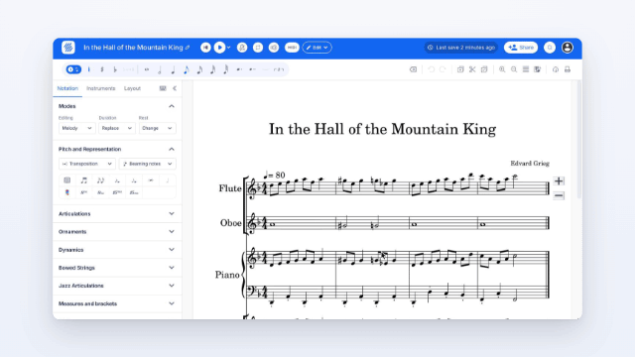Select the highlighted eighth note duration
This screenshot has width=635, height=357.
(x=187, y=69)
